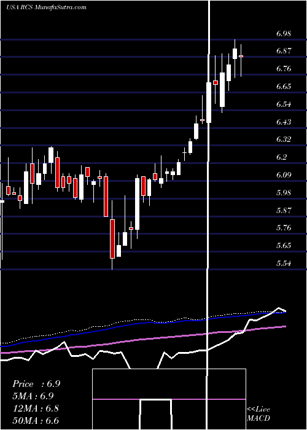307x430 pixels.
Task: Select the 5.65 price axis label
Action: click(284, 245)
